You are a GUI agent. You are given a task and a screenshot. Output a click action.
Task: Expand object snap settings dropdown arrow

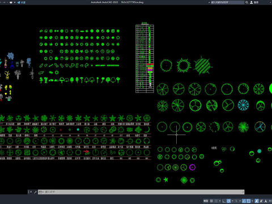(x=252, y=201)
